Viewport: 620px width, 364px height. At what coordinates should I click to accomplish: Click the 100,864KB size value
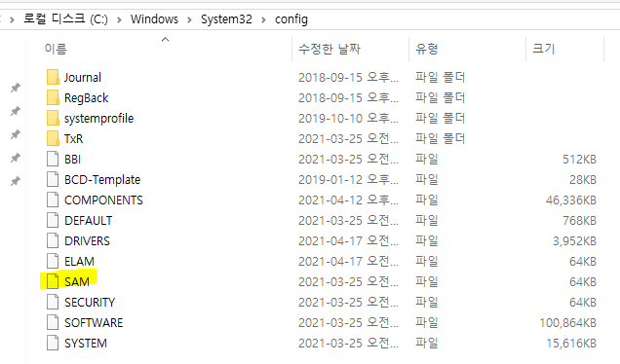pos(567,322)
